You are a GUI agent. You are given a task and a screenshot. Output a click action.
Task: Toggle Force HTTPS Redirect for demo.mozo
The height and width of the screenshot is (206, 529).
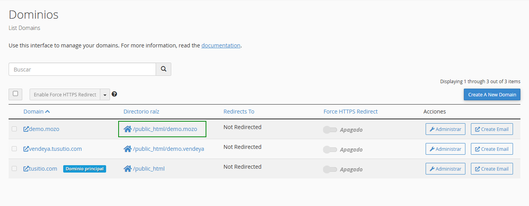[330, 130]
